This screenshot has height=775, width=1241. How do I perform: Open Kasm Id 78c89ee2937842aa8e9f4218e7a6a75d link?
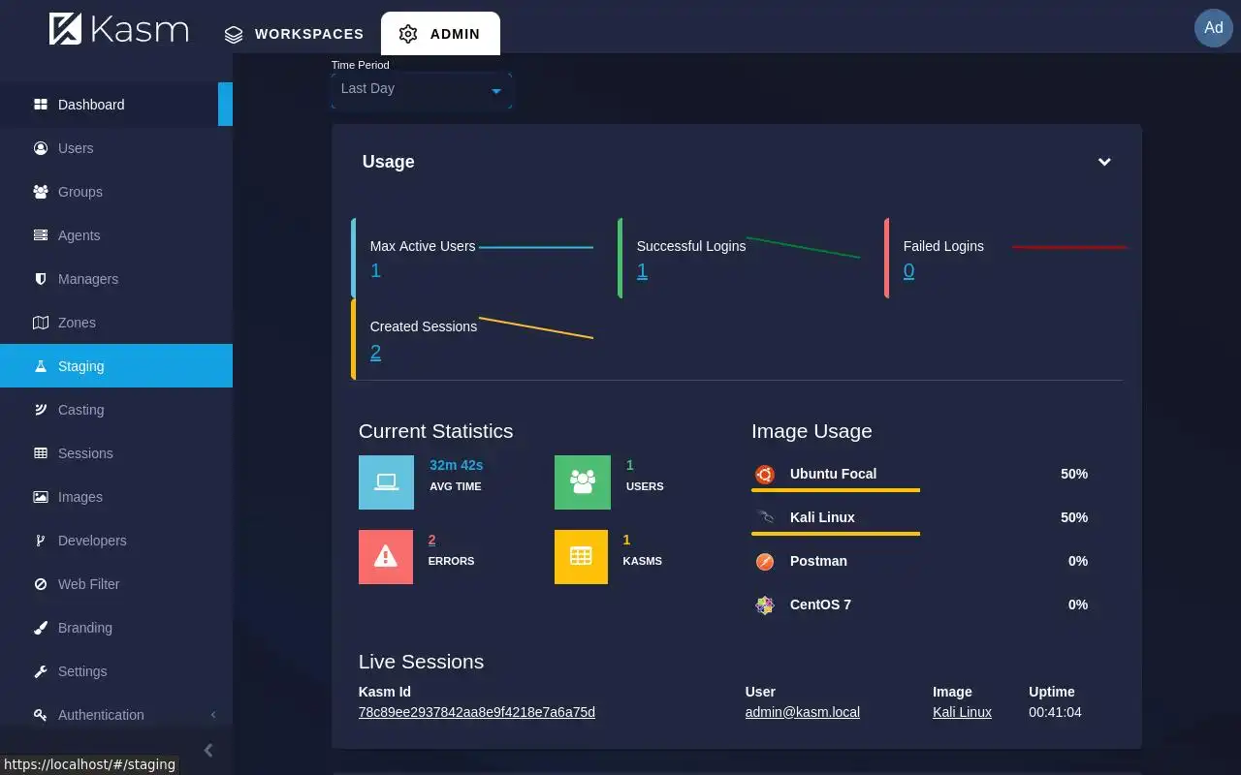pos(477,712)
